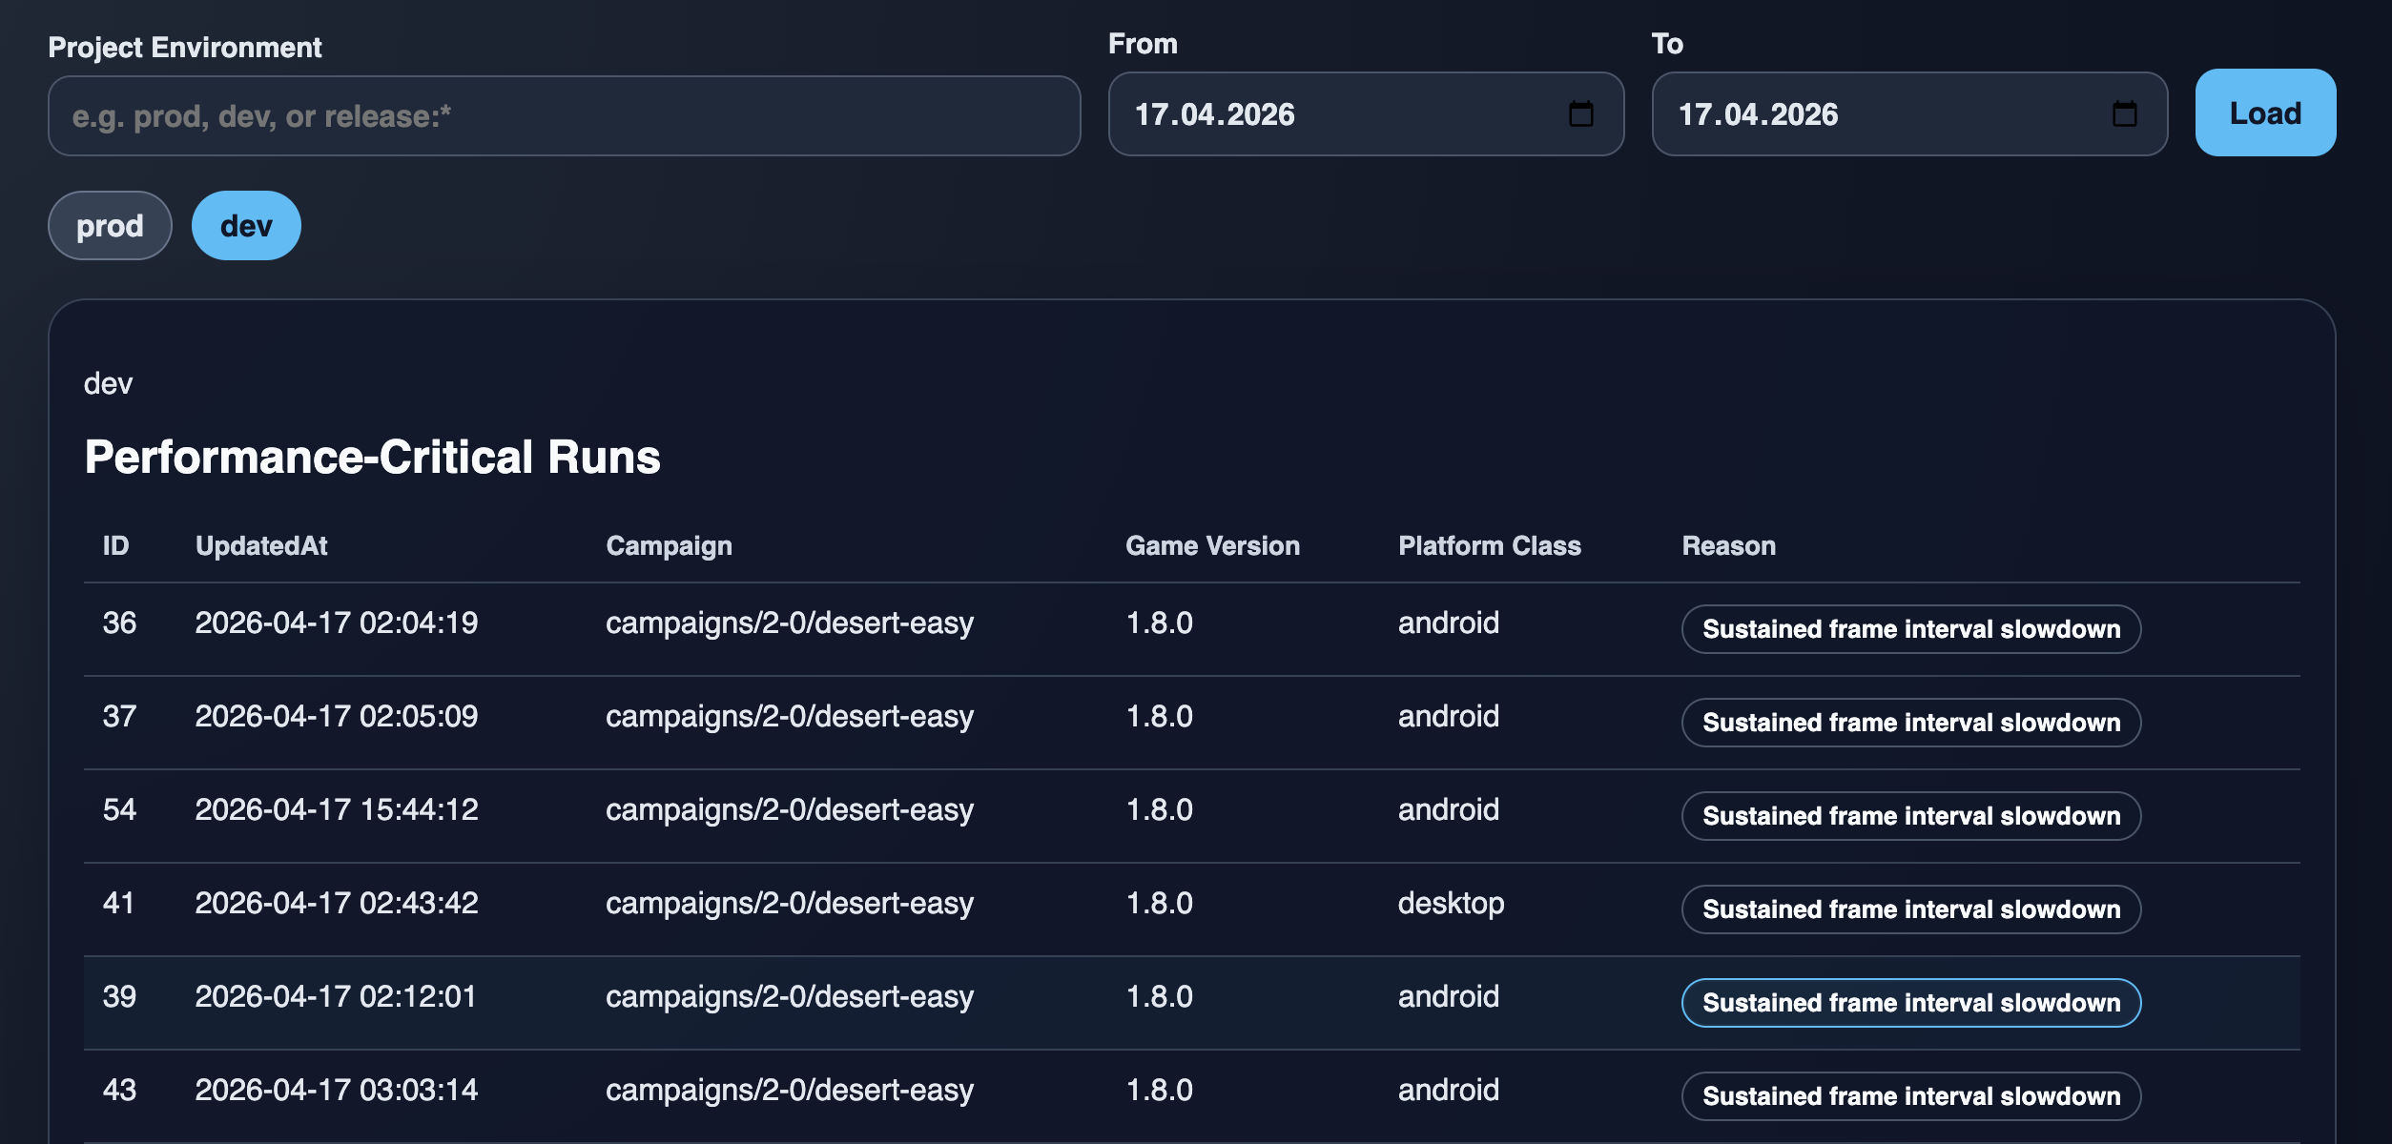Screen dimensions: 2392x1144
Task: Select the prod environment chip
Action: click(x=110, y=226)
